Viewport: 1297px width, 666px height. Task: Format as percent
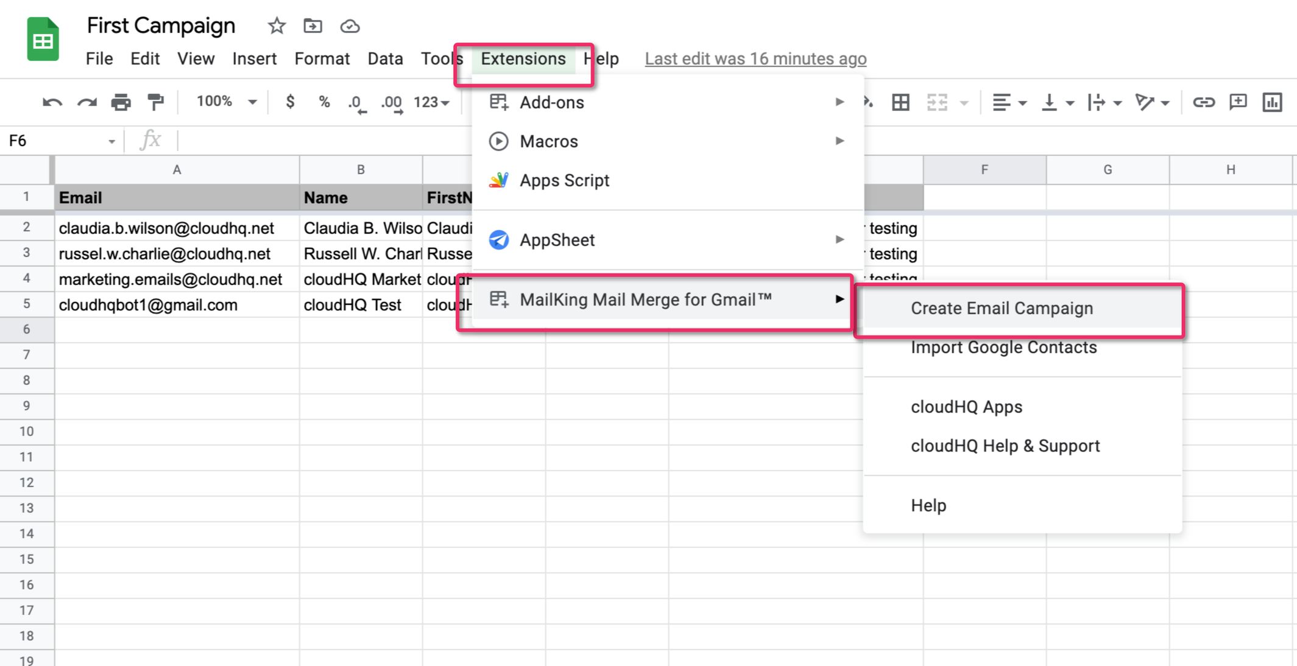click(x=324, y=102)
